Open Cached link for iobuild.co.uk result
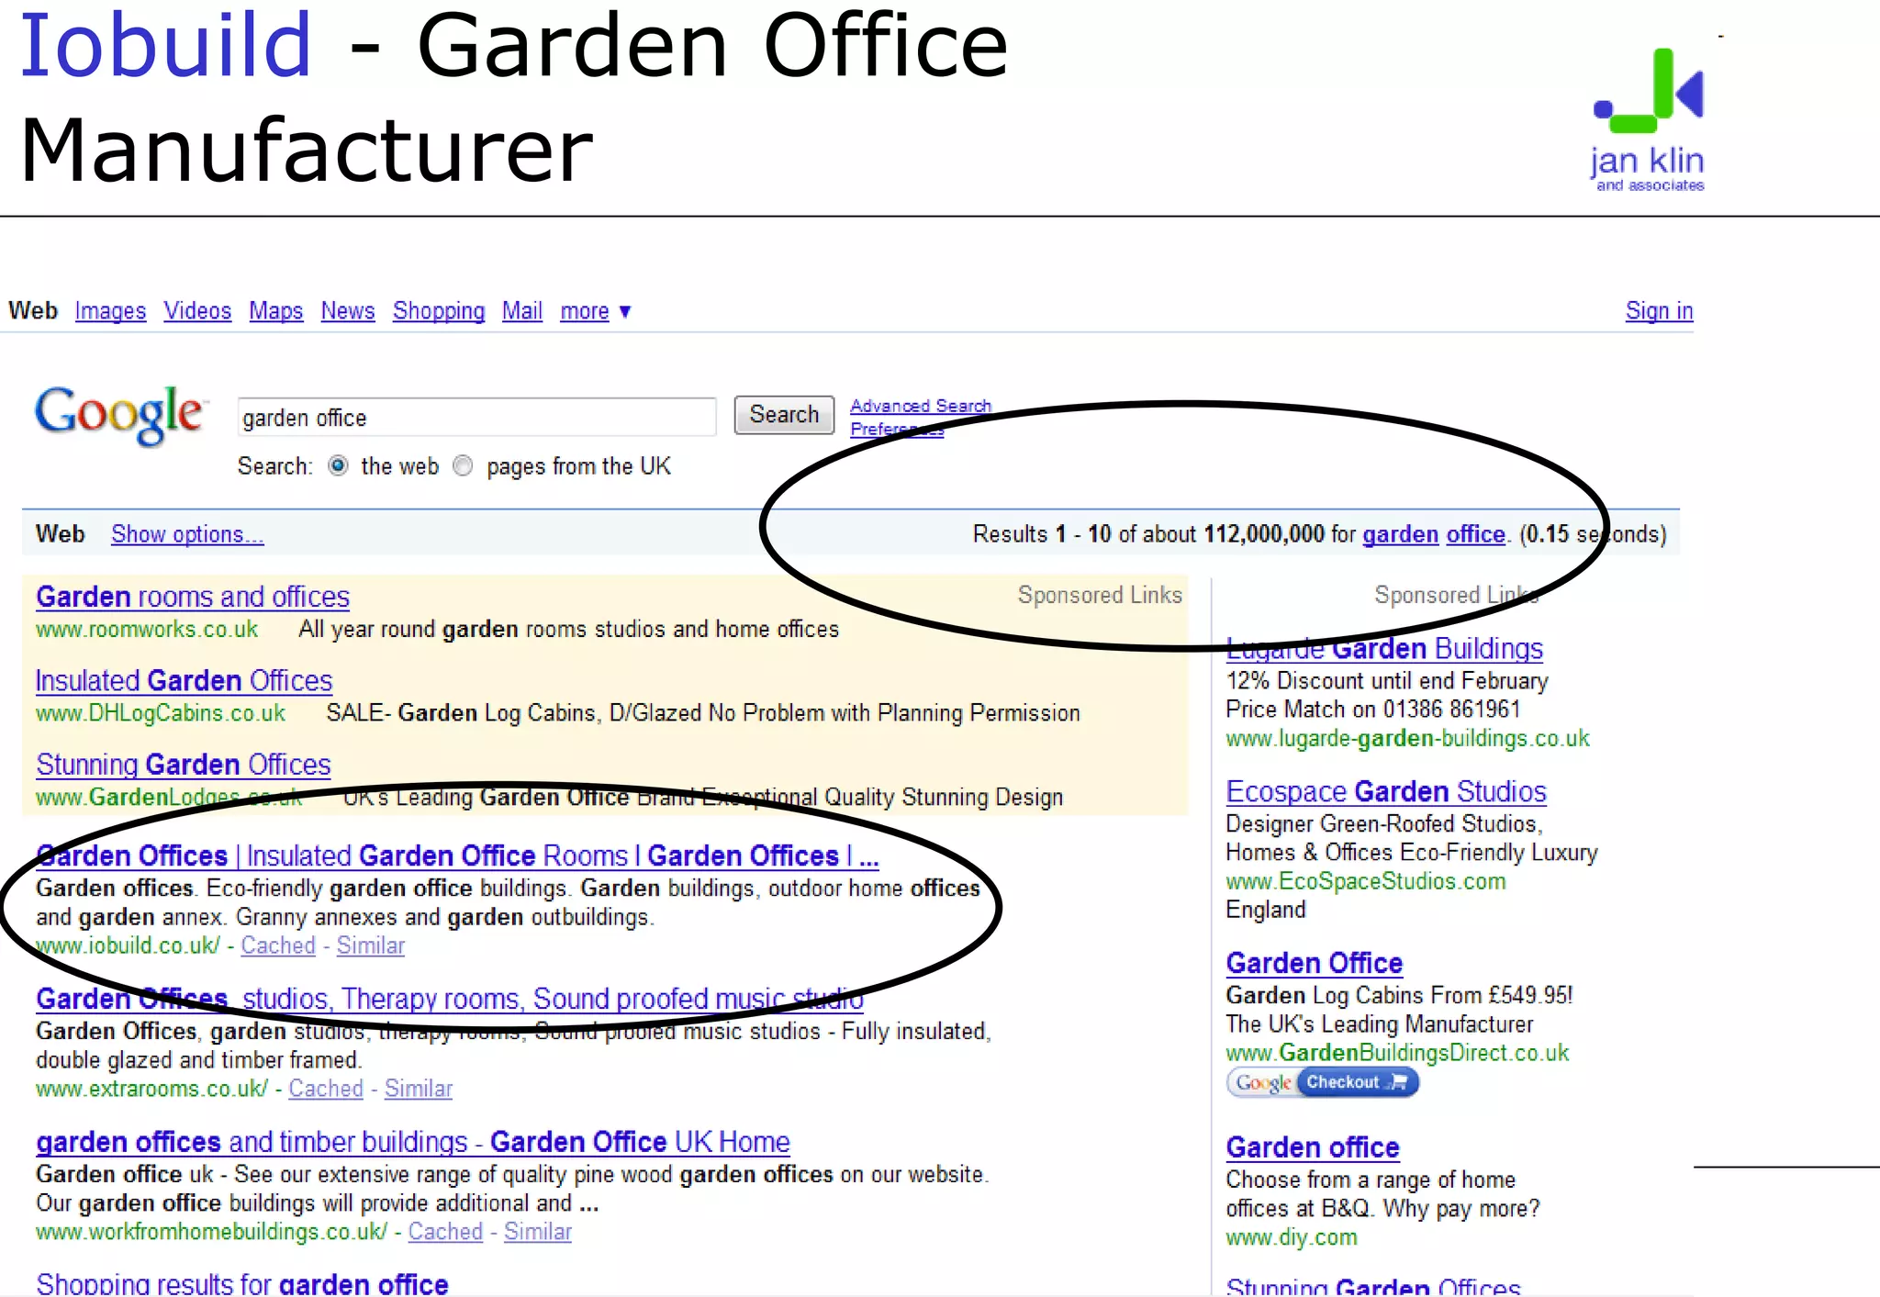Image resolution: width=1880 pixels, height=1297 pixels. [278, 945]
